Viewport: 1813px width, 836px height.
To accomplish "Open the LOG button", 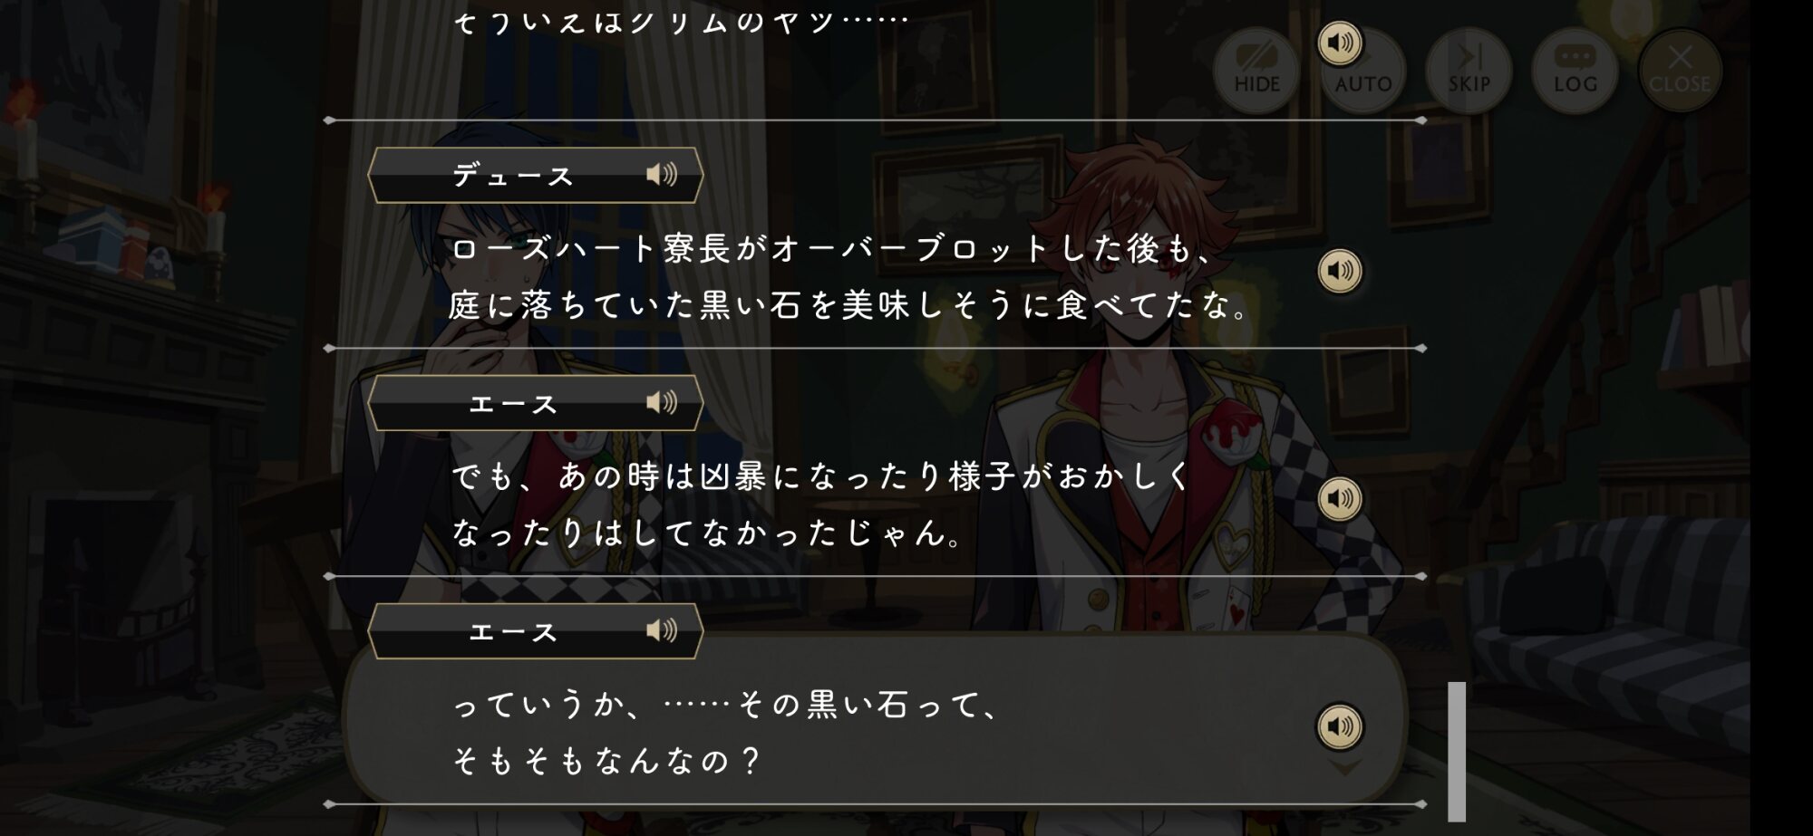I will click(x=1575, y=71).
